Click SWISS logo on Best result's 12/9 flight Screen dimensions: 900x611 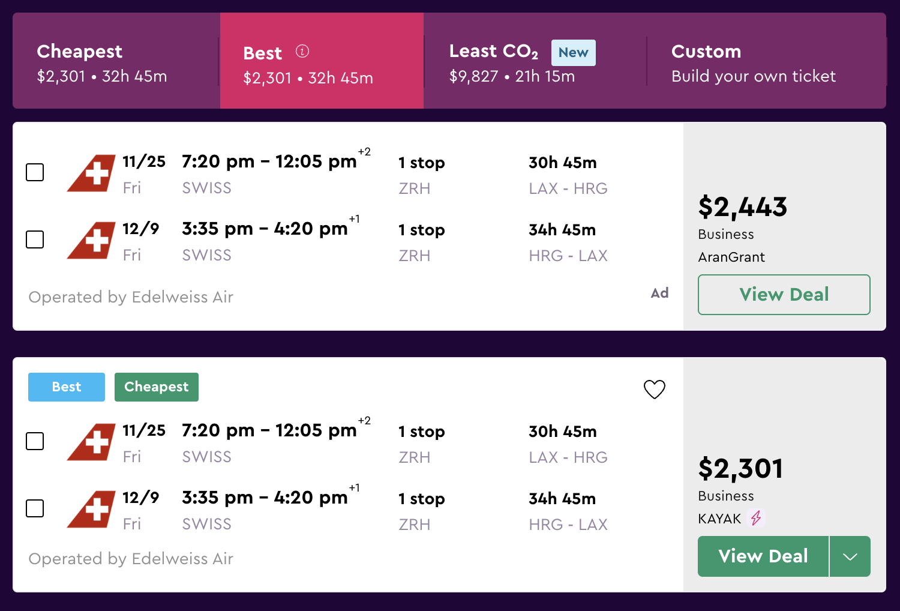(x=91, y=510)
